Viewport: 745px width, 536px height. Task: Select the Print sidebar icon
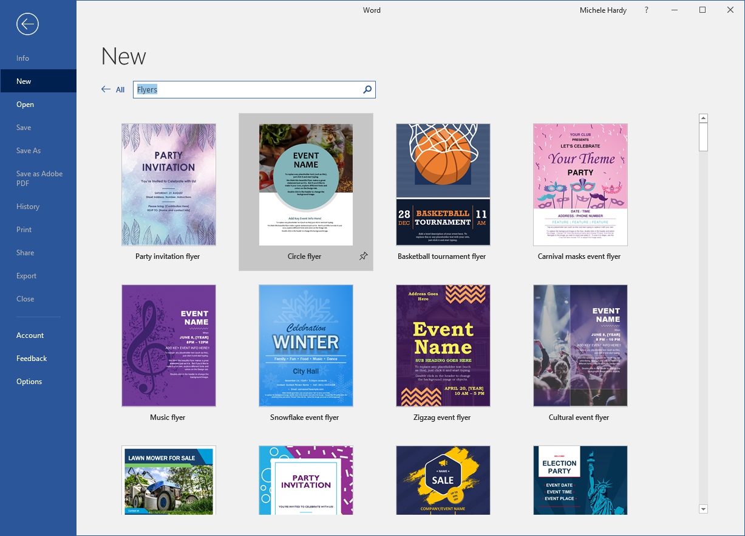pyautogui.click(x=24, y=229)
